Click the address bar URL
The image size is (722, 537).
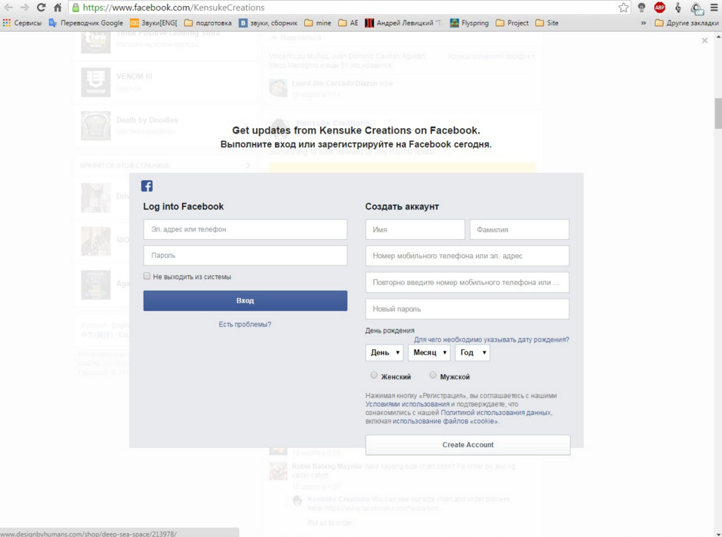tap(174, 8)
